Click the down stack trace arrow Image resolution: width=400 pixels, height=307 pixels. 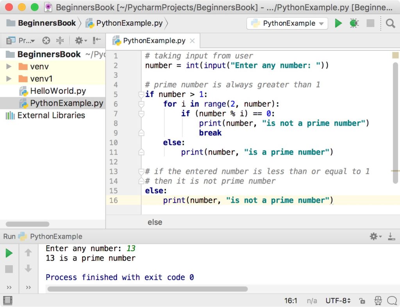[x=28, y=268]
